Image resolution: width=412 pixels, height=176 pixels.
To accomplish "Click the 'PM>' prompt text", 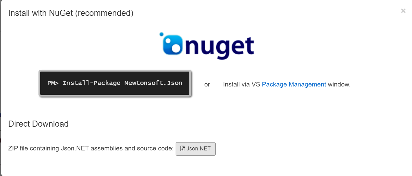I will (53, 83).
